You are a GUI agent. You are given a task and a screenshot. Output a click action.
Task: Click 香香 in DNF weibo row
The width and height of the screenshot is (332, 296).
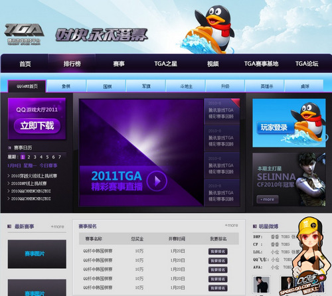tap(275, 237)
